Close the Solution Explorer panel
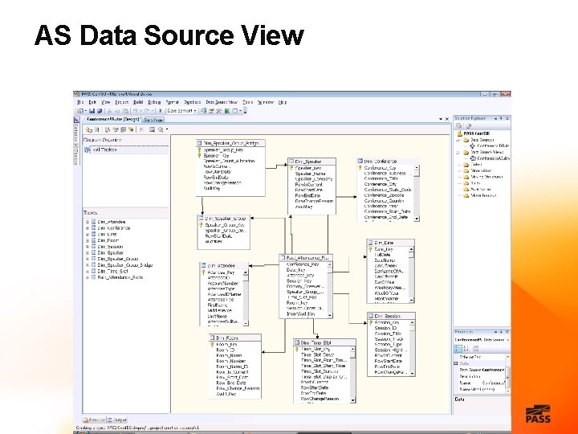This screenshot has width=578, height=434. pos(507,118)
